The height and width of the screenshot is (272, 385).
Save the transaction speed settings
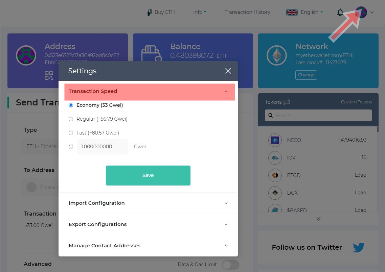(x=148, y=175)
